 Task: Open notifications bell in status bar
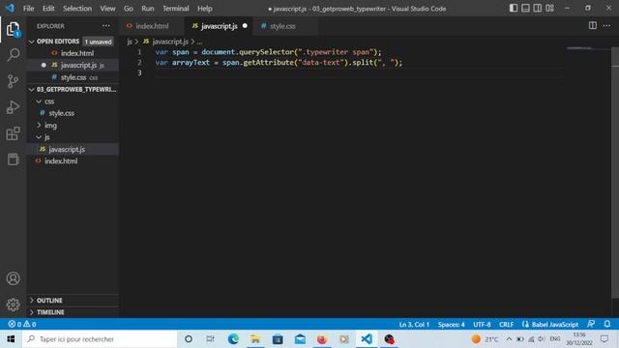pyautogui.click(x=607, y=324)
